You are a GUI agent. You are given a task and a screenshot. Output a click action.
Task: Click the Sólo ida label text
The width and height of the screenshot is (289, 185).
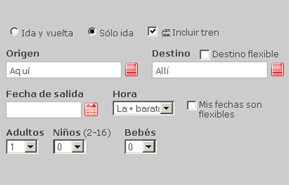(116, 33)
